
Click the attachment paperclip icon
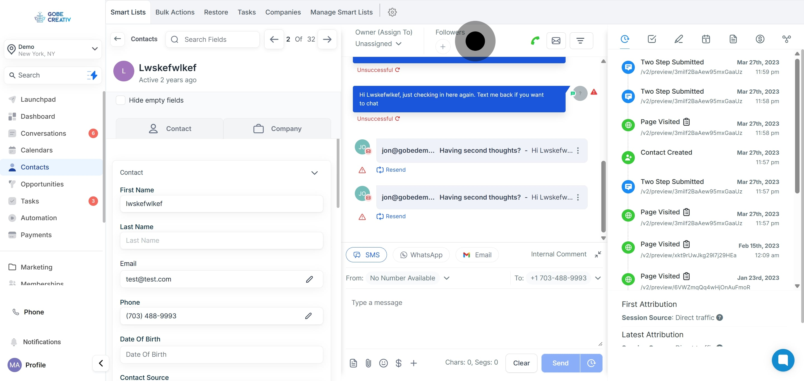tap(368, 363)
